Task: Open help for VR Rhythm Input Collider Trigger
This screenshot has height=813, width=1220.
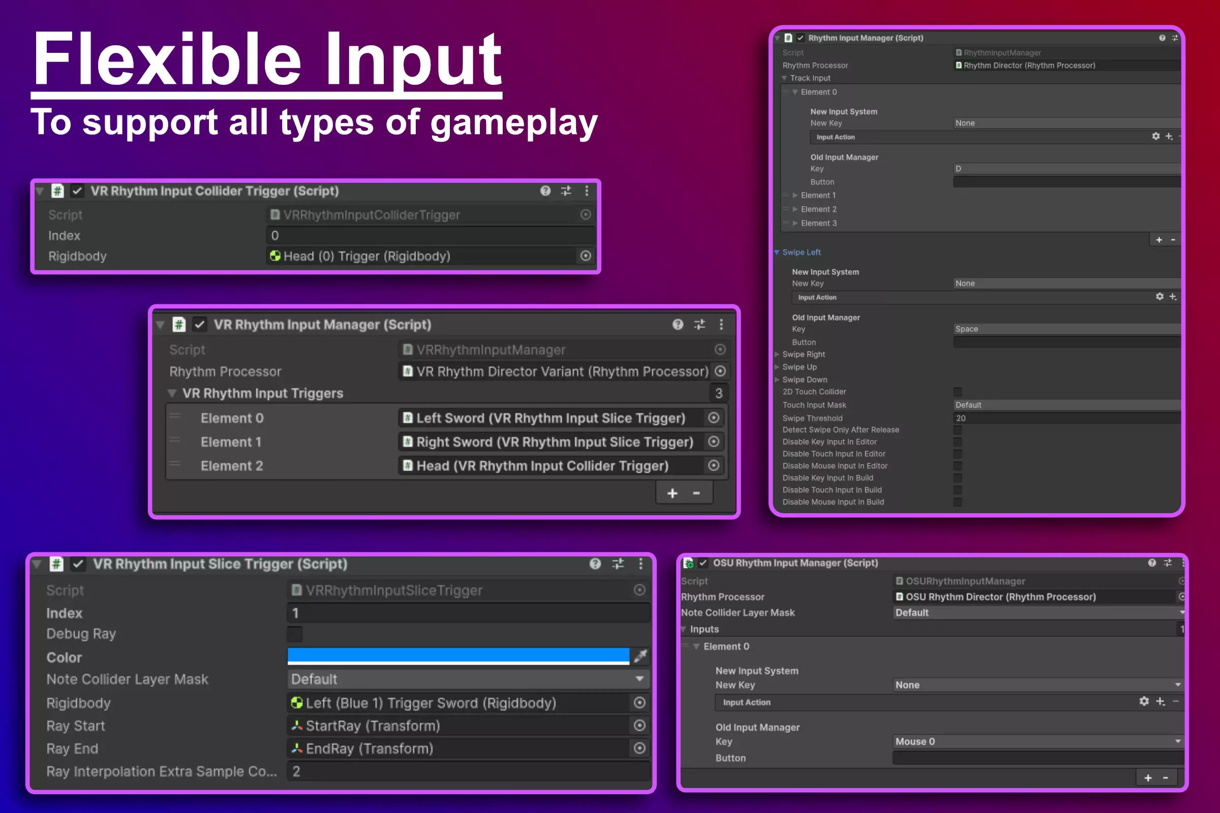Action: [x=545, y=191]
